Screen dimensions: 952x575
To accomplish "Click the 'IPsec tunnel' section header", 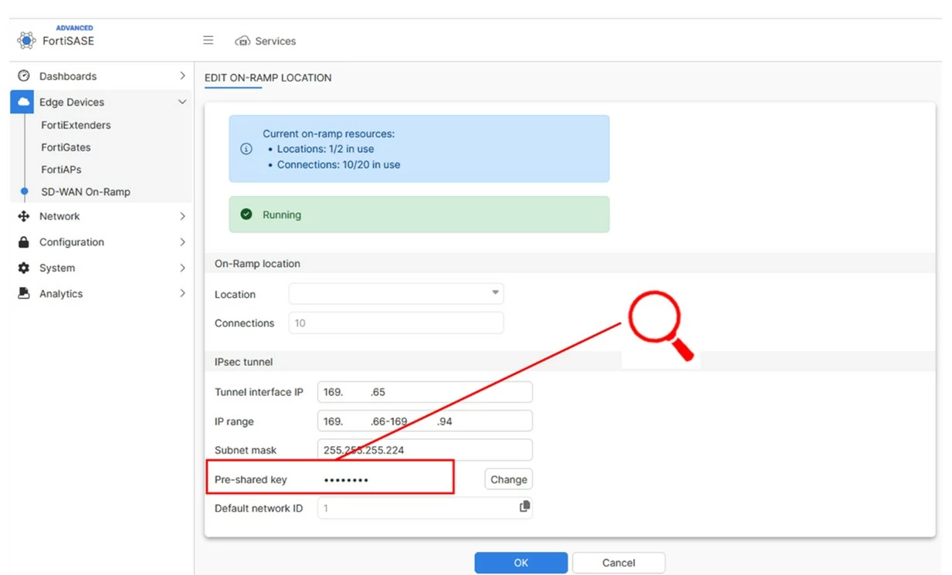I will click(243, 361).
